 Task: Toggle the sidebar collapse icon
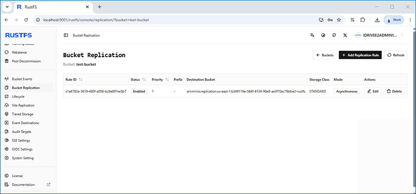tap(66, 35)
